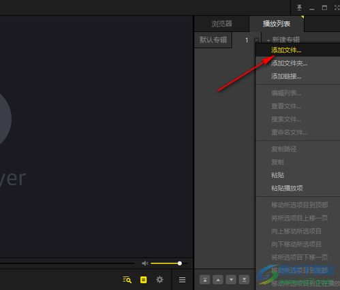
Task: Move item to top arrow button
Action: click(205, 280)
